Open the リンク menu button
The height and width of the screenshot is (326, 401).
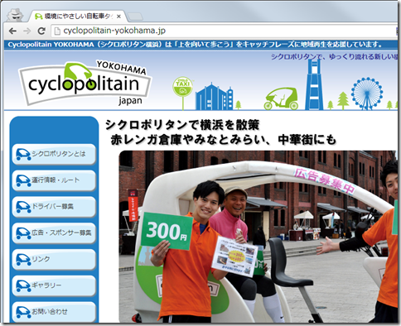coord(54,259)
